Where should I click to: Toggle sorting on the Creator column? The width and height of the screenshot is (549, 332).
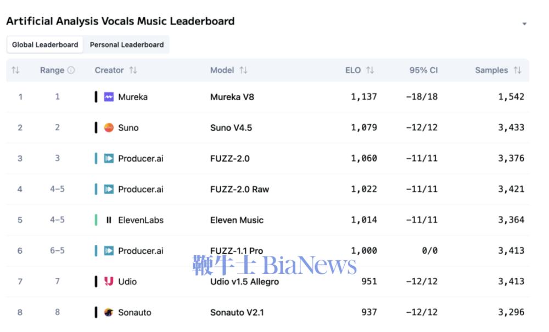pos(133,70)
